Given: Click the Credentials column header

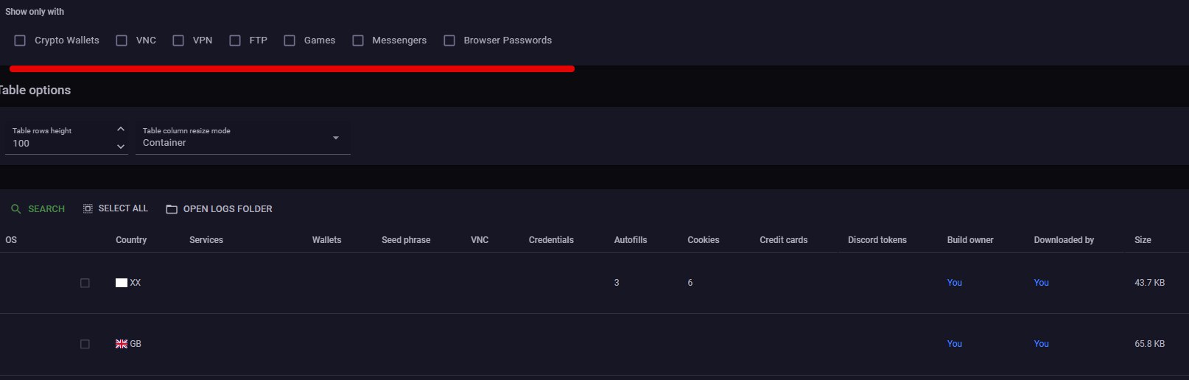Looking at the screenshot, I should [551, 240].
